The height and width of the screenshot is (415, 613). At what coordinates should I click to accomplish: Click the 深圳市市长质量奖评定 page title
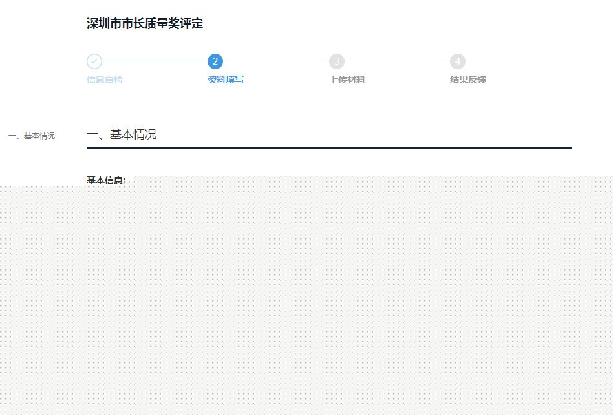tap(145, 23)
